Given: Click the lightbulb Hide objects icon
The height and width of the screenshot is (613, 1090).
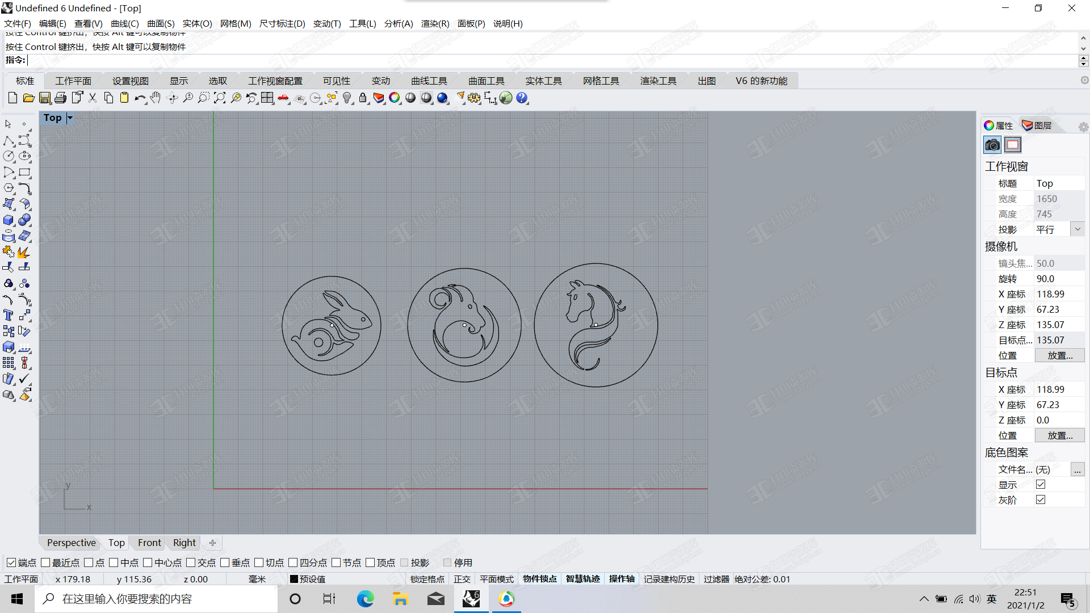Looking at the screenshot, I should (347, 98).
